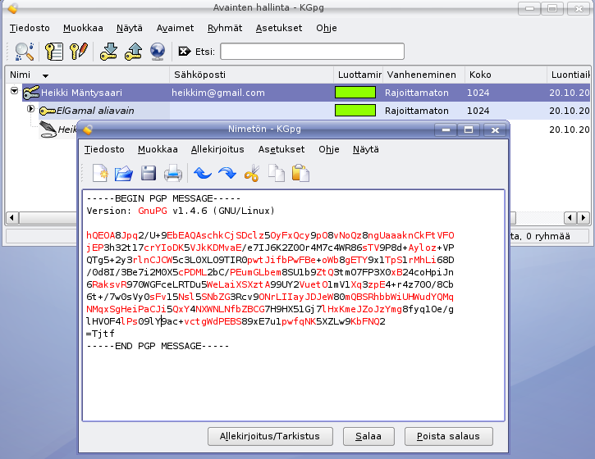
Task: Clear the Etsi search field icon
Action: coord(184,52)
